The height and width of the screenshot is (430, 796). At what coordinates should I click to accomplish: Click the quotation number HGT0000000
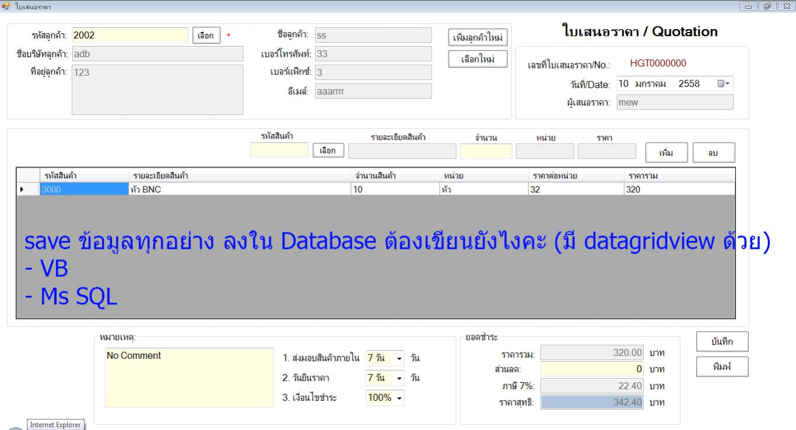[x=658, y=64]
